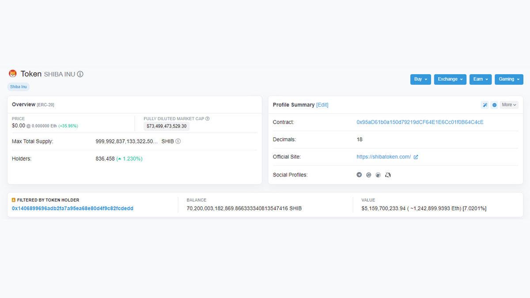Expand the Earn dropdown
Image resolution: width=530 pixels, height=298 pixels.
[481, 79]
